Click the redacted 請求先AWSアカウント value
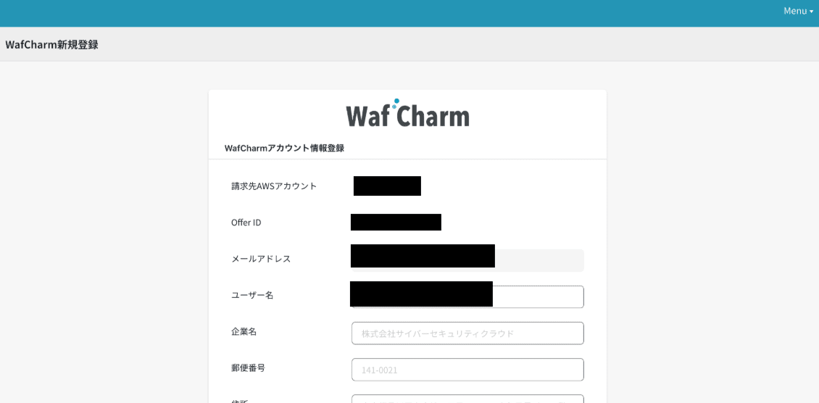819x403 pixels. pyautogui.click(x=387, y=186)
